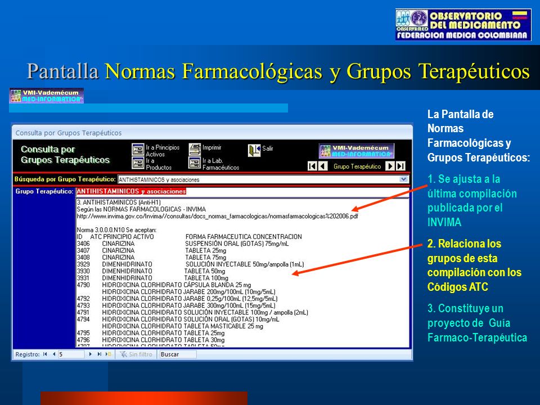Click HIDROXICINA TABLETA MASTICABLE 25 mg line
Screen dimensions: 540x405
(182, 326)
